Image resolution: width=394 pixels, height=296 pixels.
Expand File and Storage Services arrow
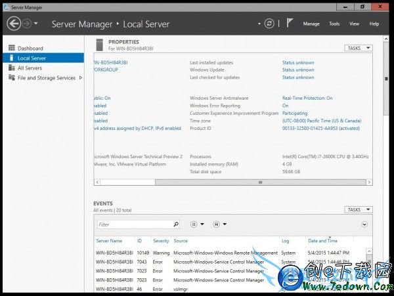(81, 77)
